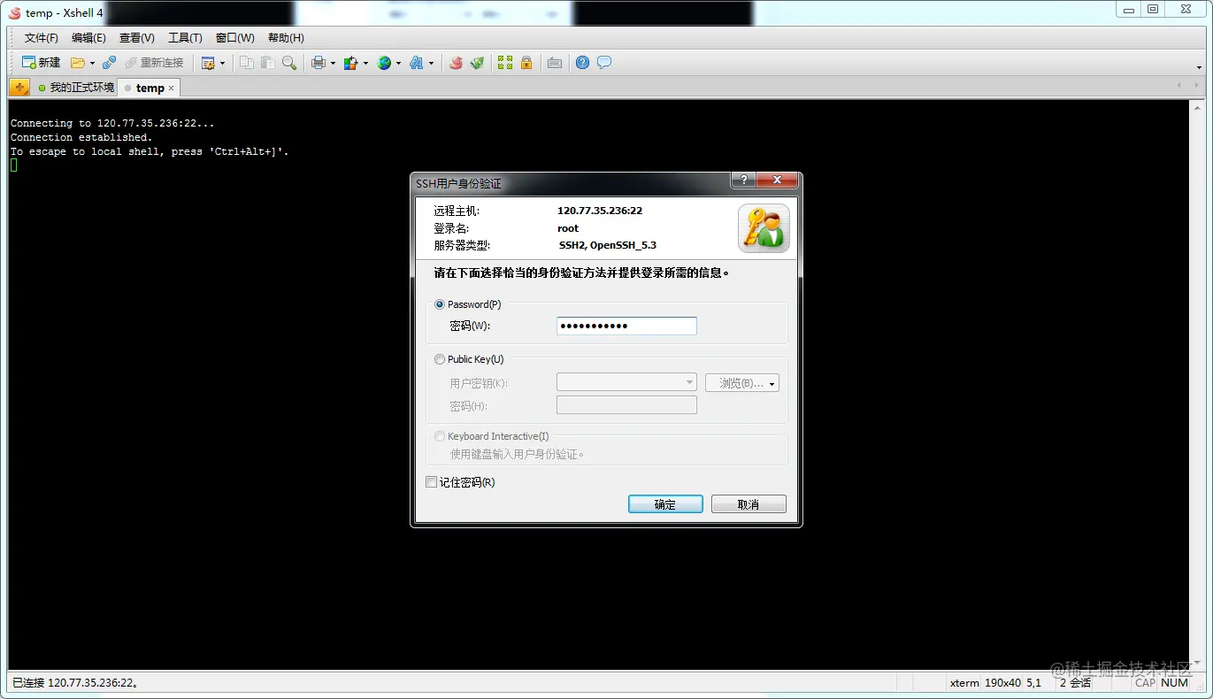Open help with the blue question icon

(x=582, y=63)
